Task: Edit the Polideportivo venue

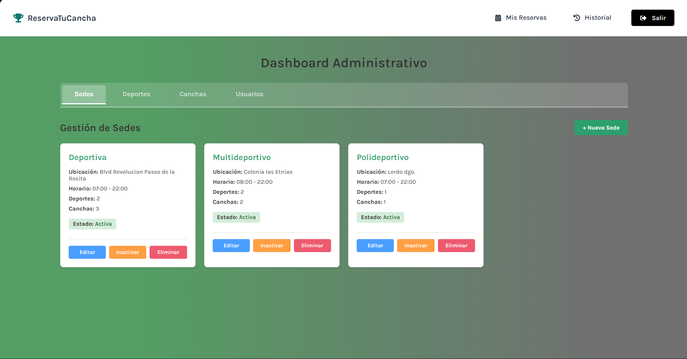Action: click(375, 245)
